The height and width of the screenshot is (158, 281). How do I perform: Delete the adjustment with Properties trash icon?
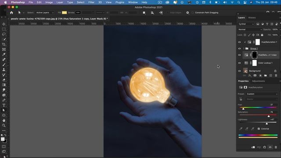click(276, 147)
